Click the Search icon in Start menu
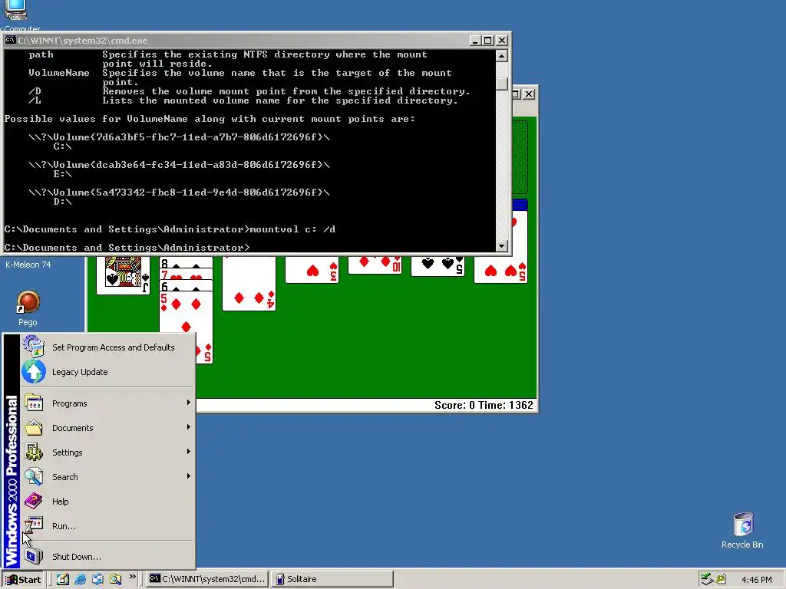Image resolution: width=786 pixels, height=589 pixels. [34, 476]
